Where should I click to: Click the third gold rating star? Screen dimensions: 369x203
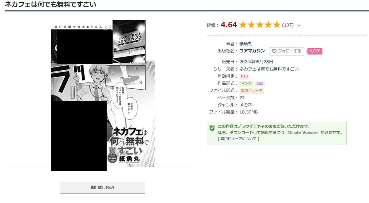pyautogui.click(x=260, y=25)
